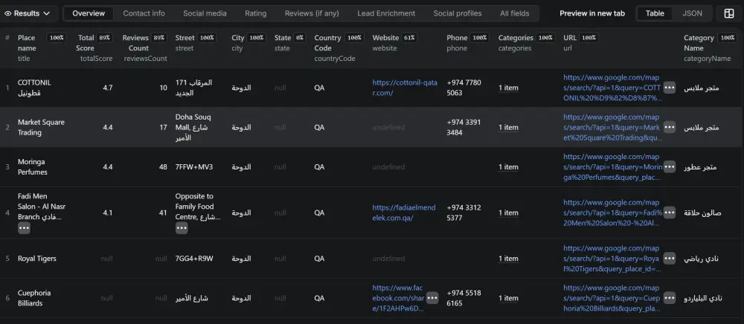
Task: Open the Reviews (if any) tab
Action: tap(312, 13)
